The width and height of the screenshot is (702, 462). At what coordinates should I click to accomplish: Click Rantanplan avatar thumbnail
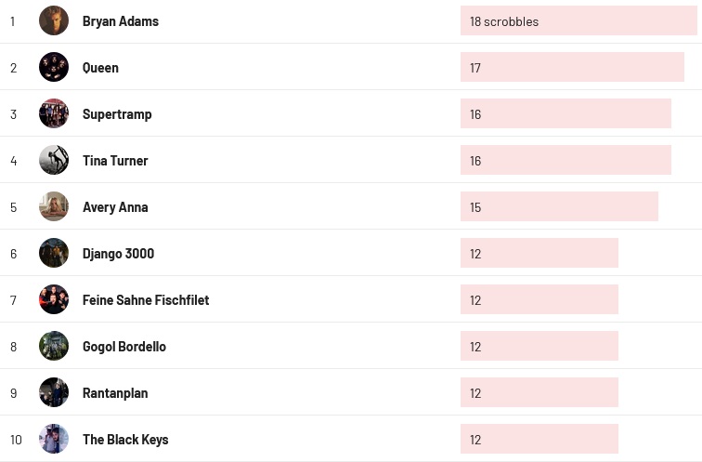coord(54,392)
